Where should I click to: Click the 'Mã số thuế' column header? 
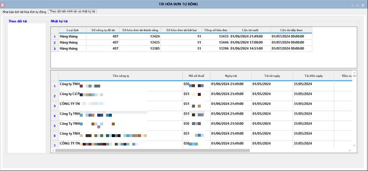(x=196, y=75)
